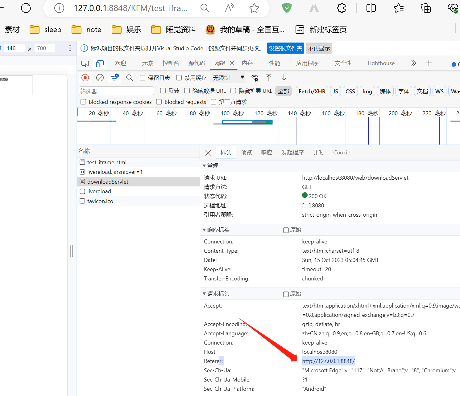The height and width of the screenshot is (396, 460).
Task: Click 设置根文件夹 button
Action: 286,48
